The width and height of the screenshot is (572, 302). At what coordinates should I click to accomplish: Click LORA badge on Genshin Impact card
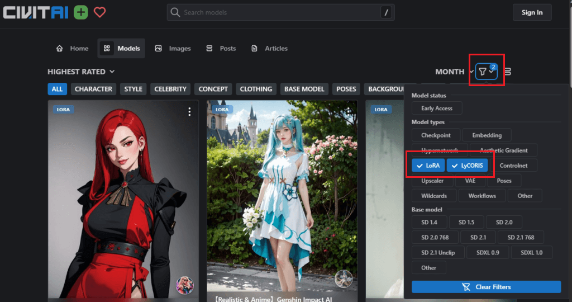click(x=222, y=109)
